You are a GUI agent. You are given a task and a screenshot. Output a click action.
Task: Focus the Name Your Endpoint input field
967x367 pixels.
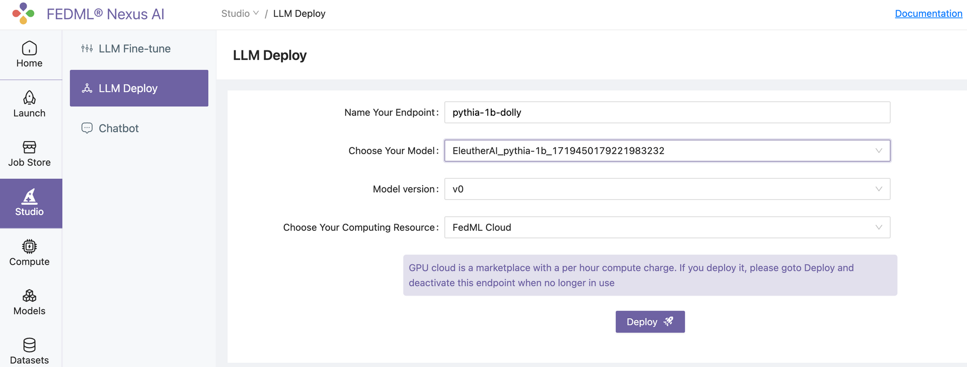[667, 113]
